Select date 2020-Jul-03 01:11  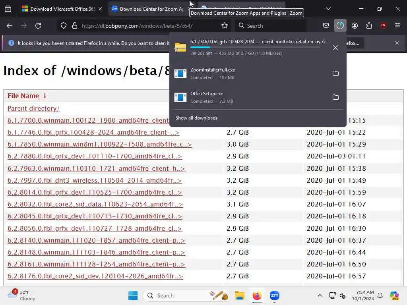[336, 156]
